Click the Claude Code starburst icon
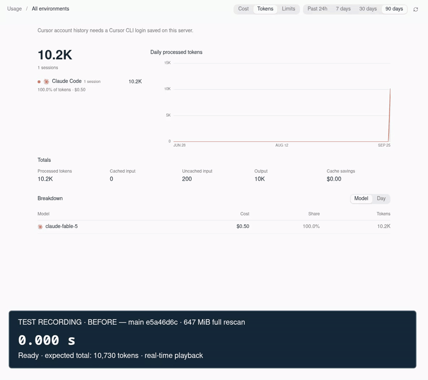Screen dimensions: 428x380 [x=47, y=81]
